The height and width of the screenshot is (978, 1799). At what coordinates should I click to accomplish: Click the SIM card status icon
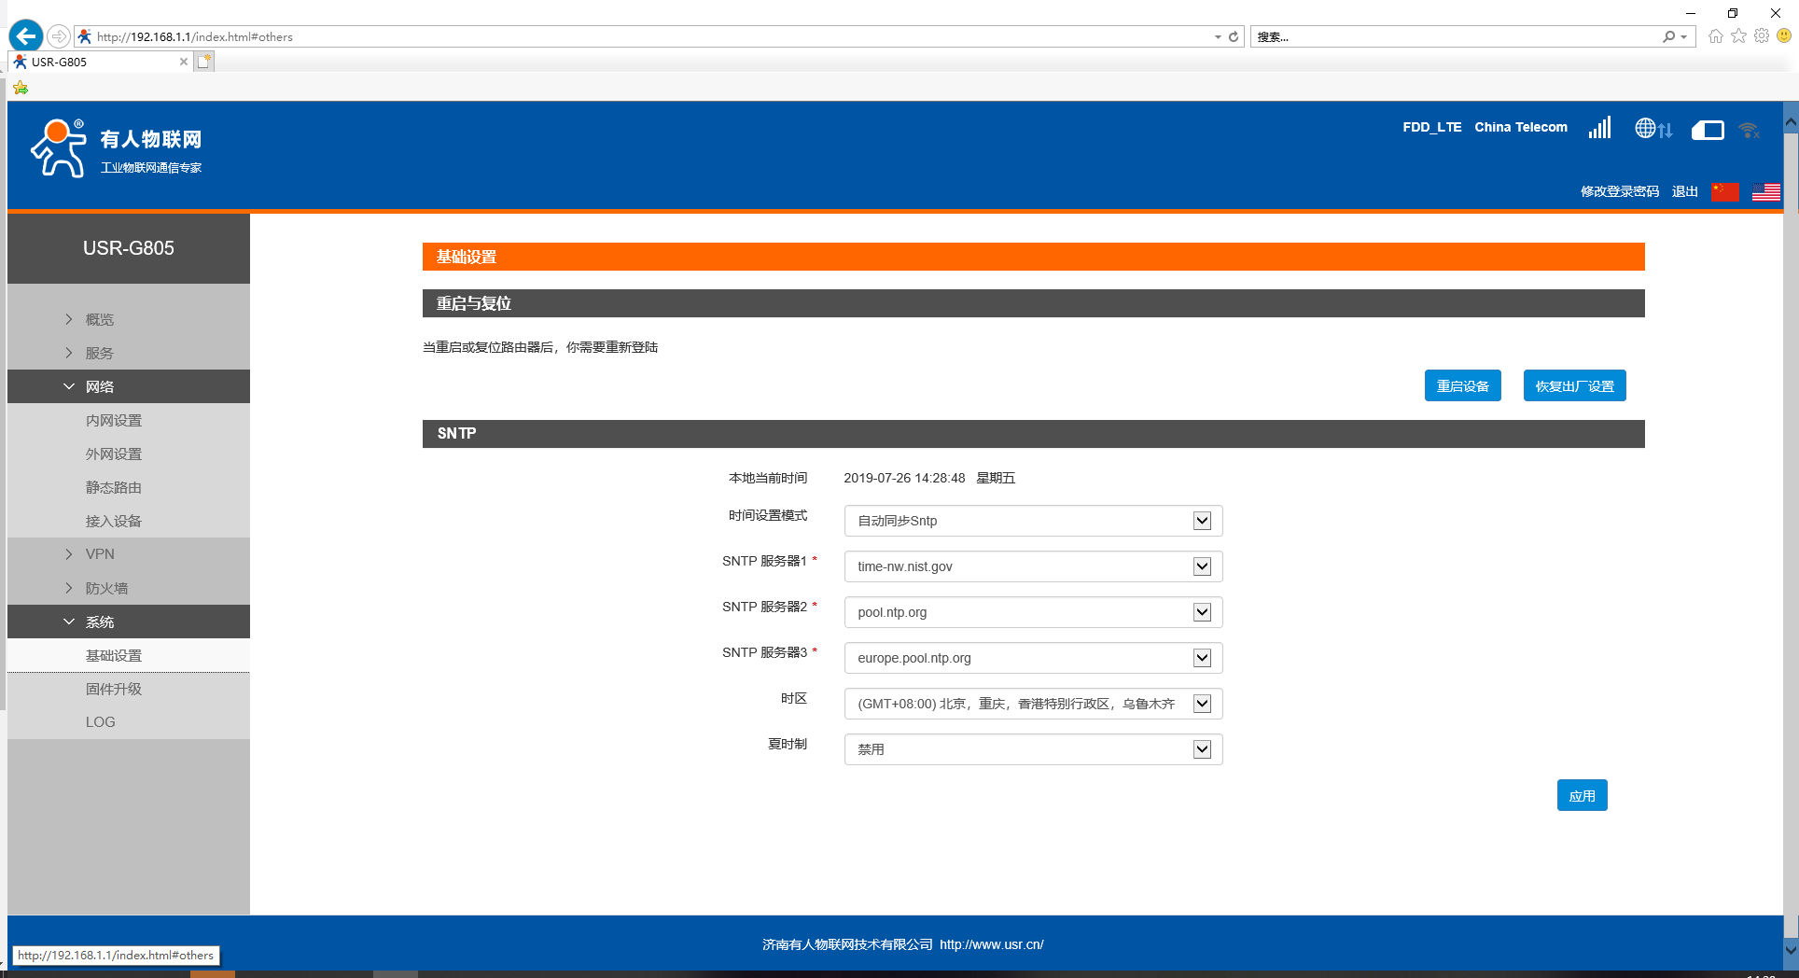point(1708,130)
